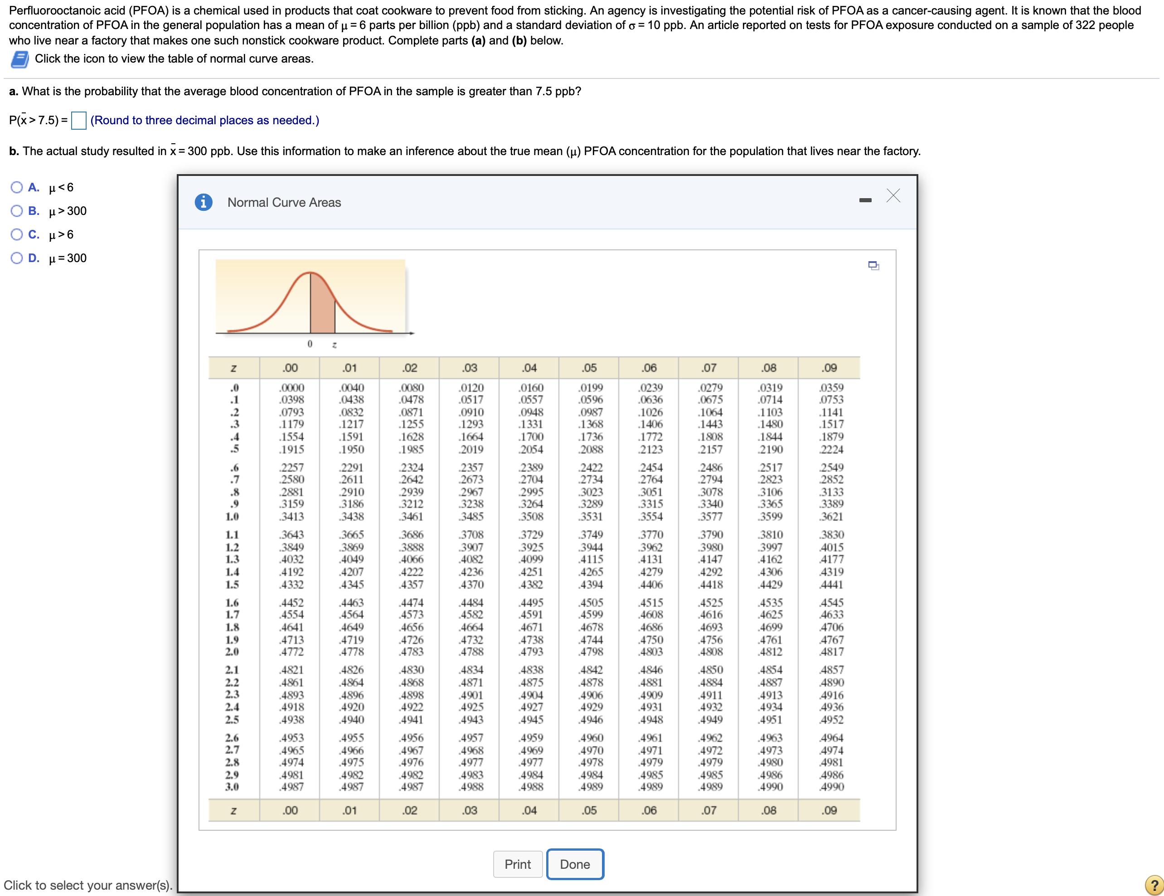Screen dimensions: 1164x896
Task: Click the Normal Curve Areas title text
Action: (x=284, y=202)
